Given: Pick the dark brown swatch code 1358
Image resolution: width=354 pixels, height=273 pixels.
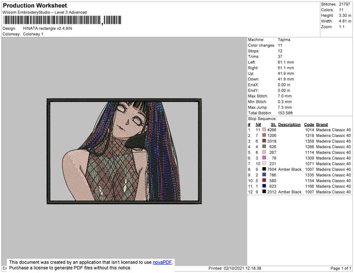Looking at the screenshot, I should click(x=264, y=141).
